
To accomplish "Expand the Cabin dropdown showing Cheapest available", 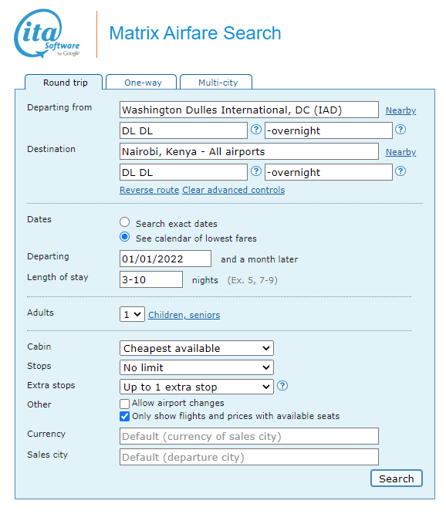I will pos(197,348).
